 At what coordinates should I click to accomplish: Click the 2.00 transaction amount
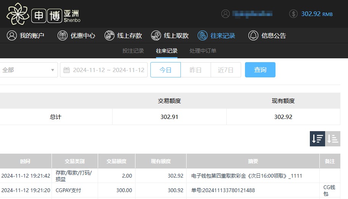127,176
